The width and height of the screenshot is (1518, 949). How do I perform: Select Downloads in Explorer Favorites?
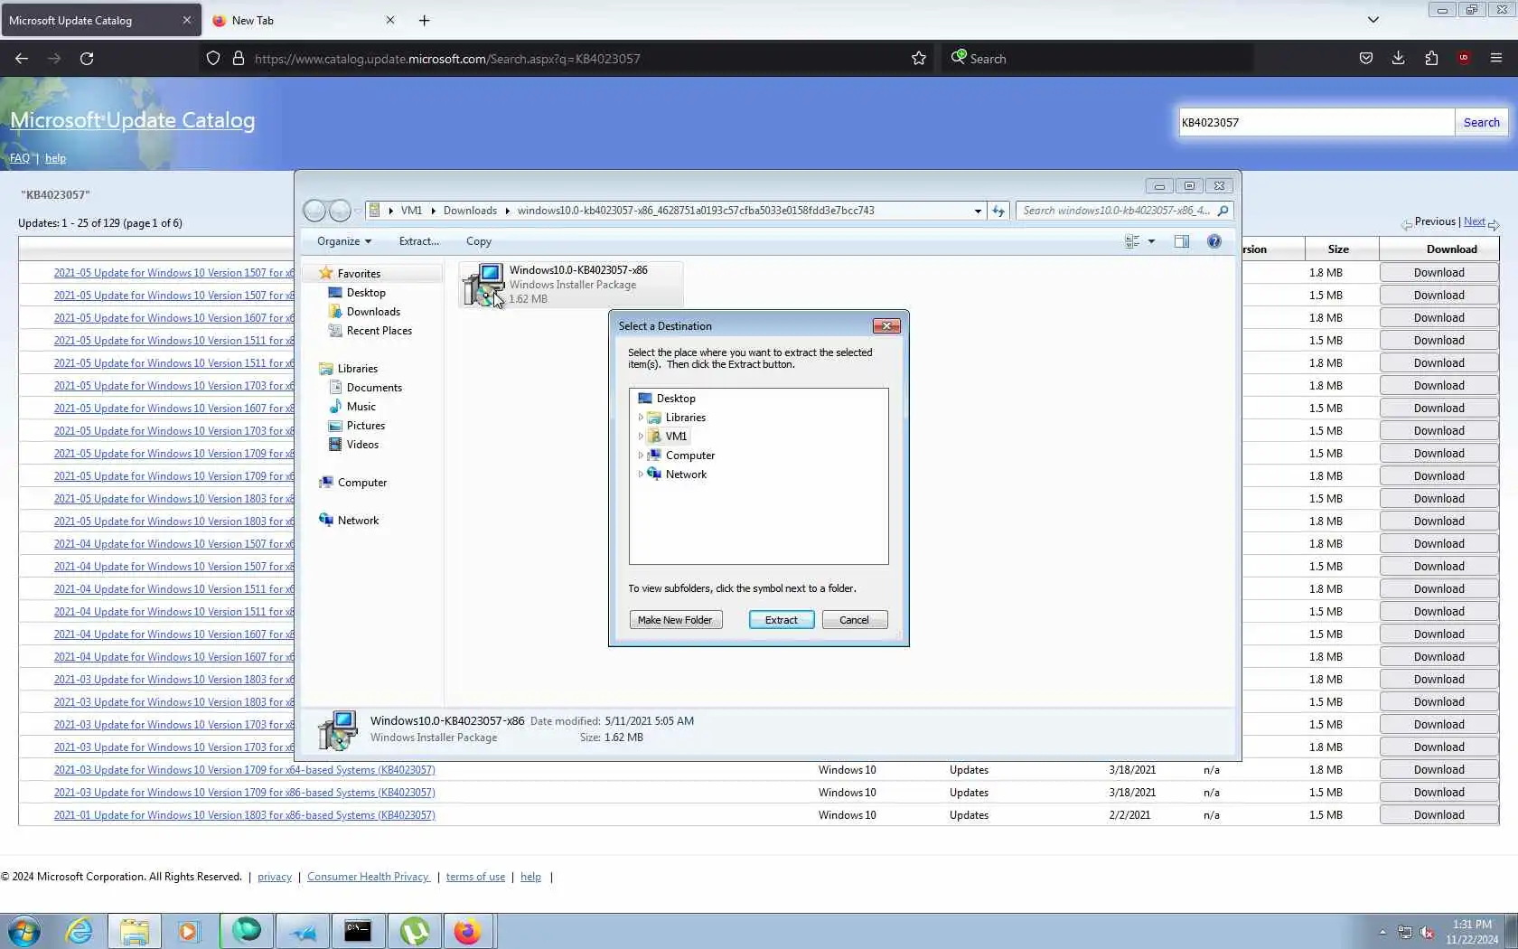(x=373, y=312)
